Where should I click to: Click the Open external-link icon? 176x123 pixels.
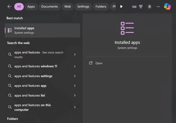91,63
